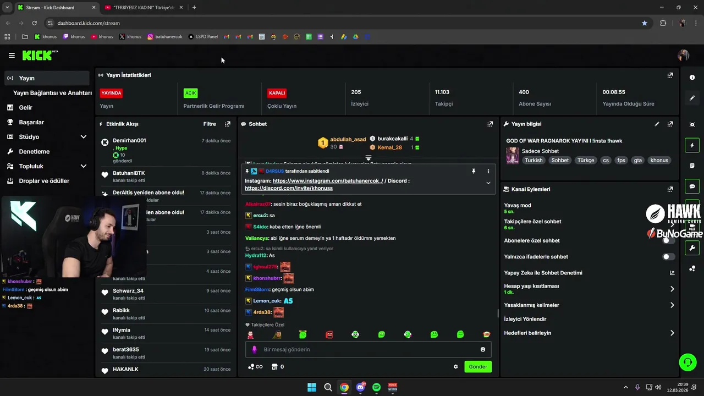Click the green headset support button
Image resolution: width=704 pixels, height=396 pixels.
point(687,362)
